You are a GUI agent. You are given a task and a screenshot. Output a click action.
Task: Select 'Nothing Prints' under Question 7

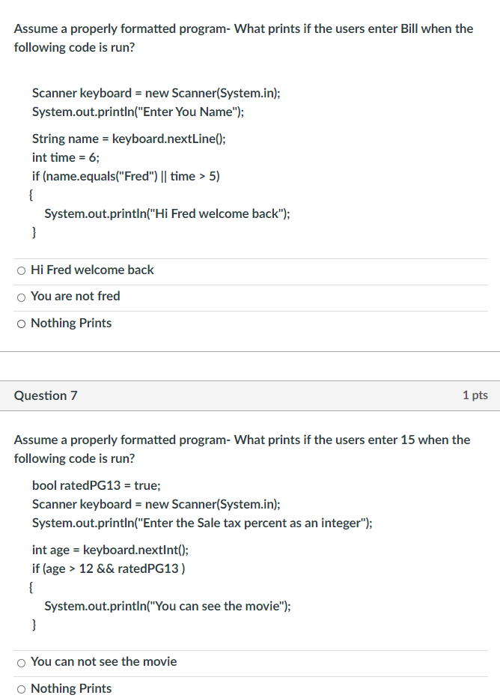pyautogui.click(x=21, y=688)
